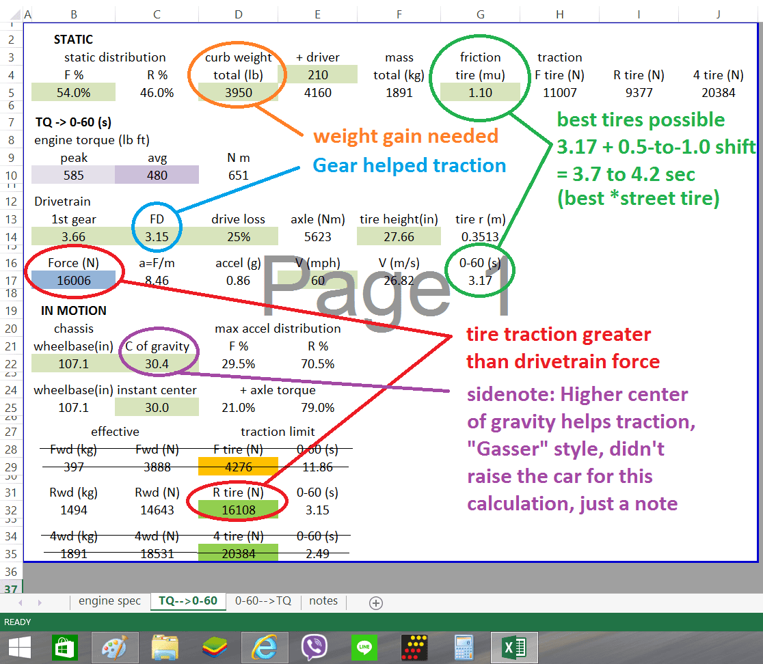Click orange F tire cell 4276
The width and height of the screenshot is (763, 664).
239,467
